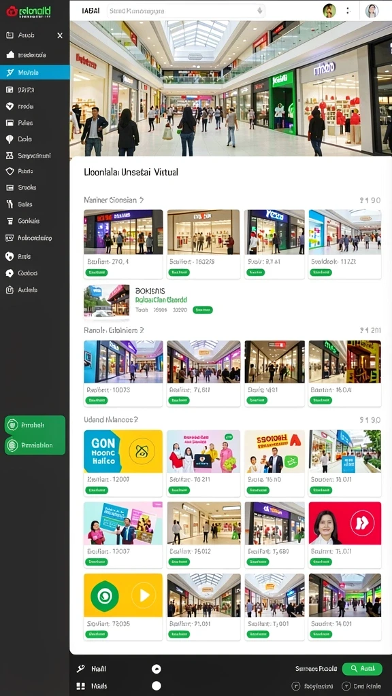Open the yellow GON Hoonc Halico thumbnail
This screenshot has width=392, height=696.
123,451
